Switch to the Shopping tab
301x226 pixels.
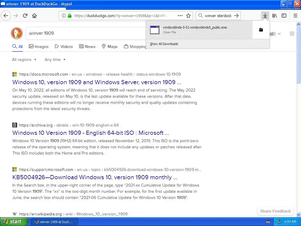coord(135,46)
